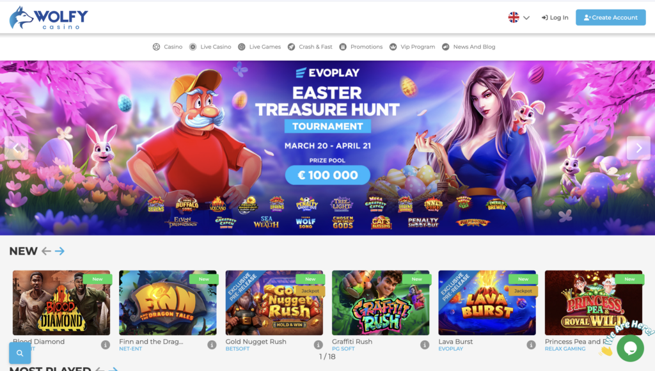
Task: Go to next banner slide
Action: (x=638, y=148)
